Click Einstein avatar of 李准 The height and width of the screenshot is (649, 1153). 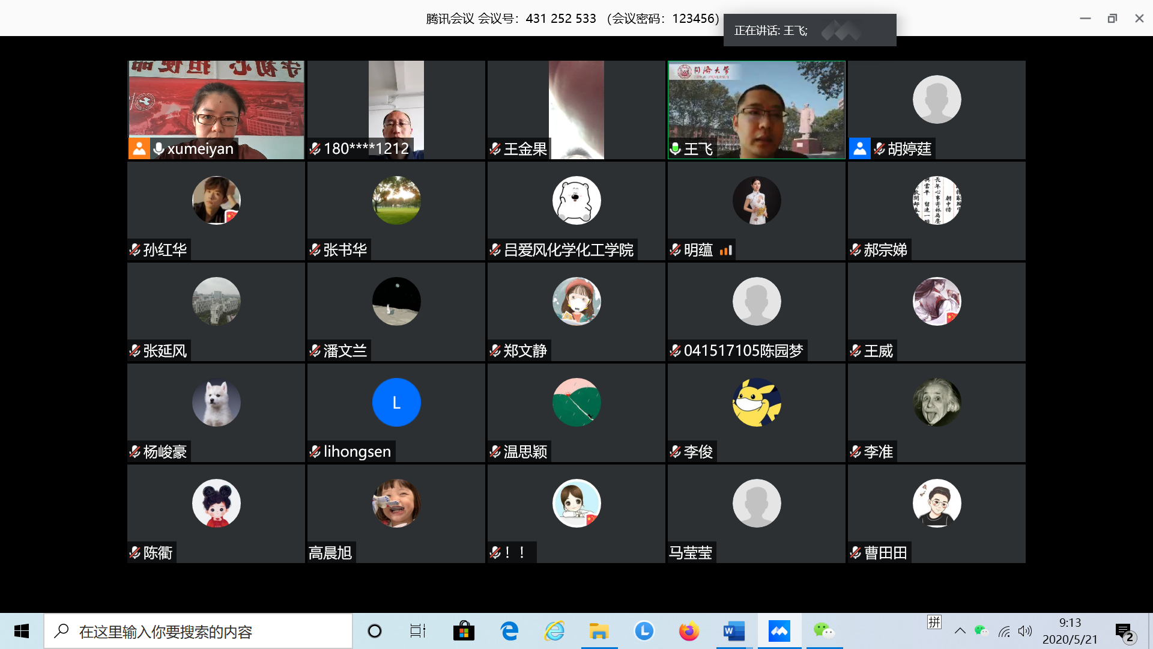click(x=936, y=402)
